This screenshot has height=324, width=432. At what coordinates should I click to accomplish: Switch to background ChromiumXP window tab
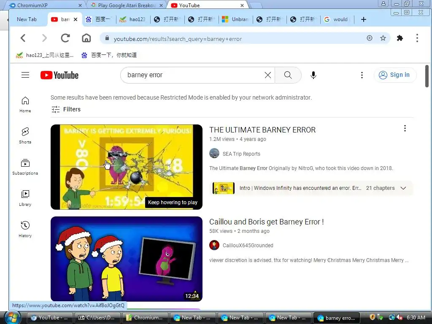(46, 5)
